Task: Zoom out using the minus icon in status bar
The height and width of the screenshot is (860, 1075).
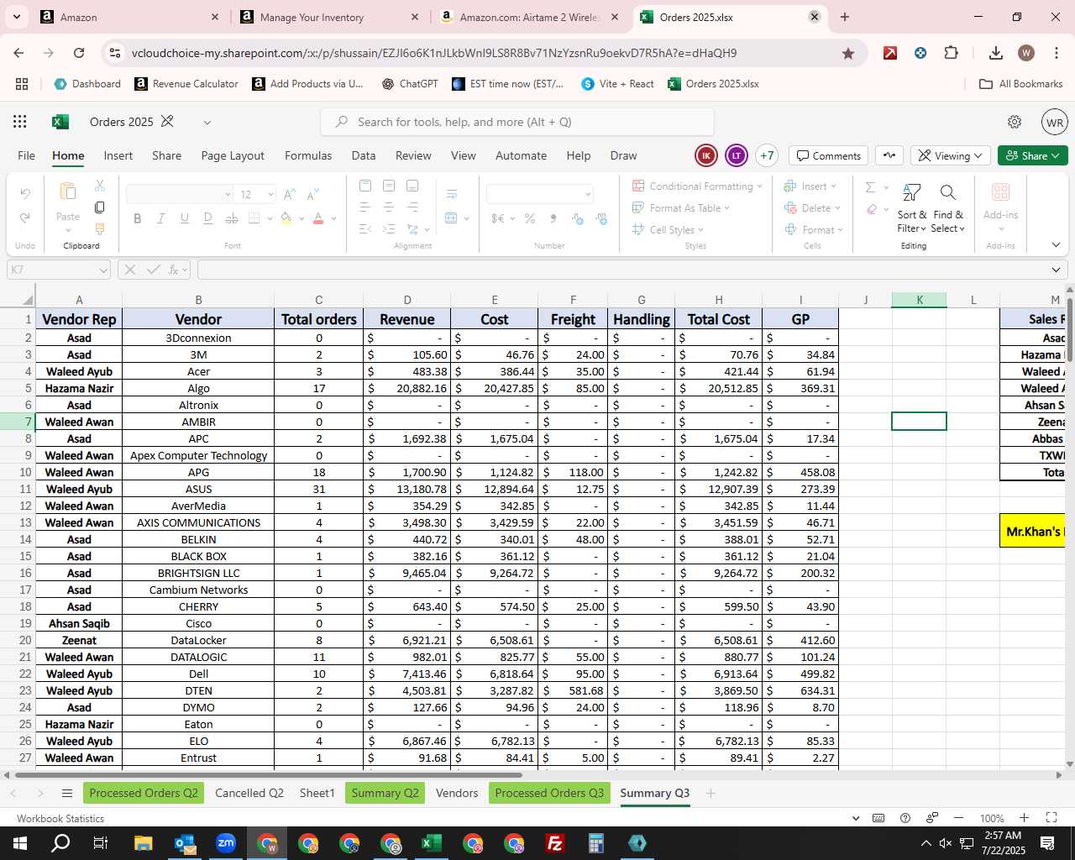Action: [x=958, y=818]
